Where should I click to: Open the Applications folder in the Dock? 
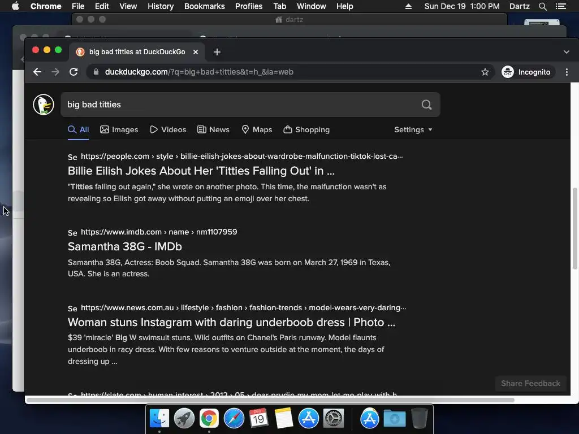pyautogui.click(x=370, y=419)
